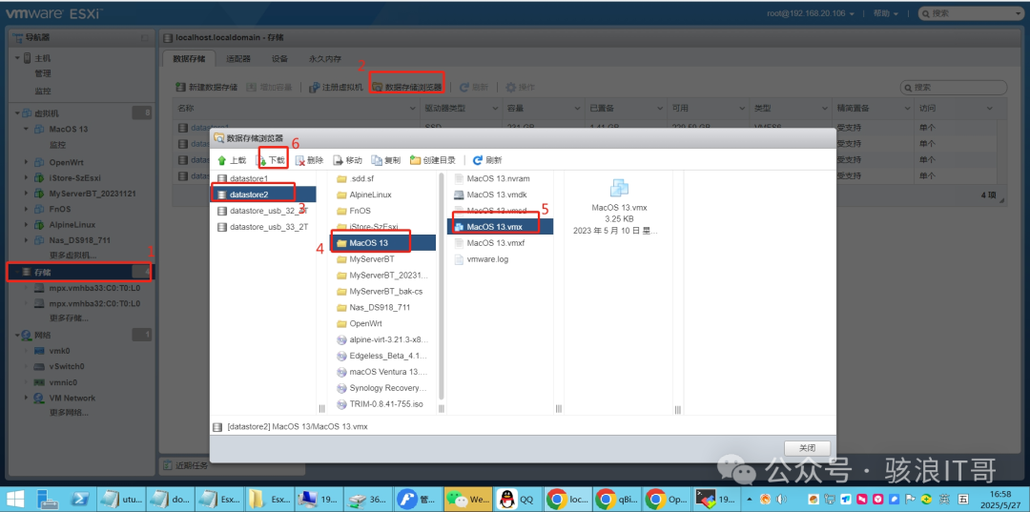Select the MacOS 13 folder in the browser
This screenshot has height=512, width=1030.
click(x=383, y=243)
